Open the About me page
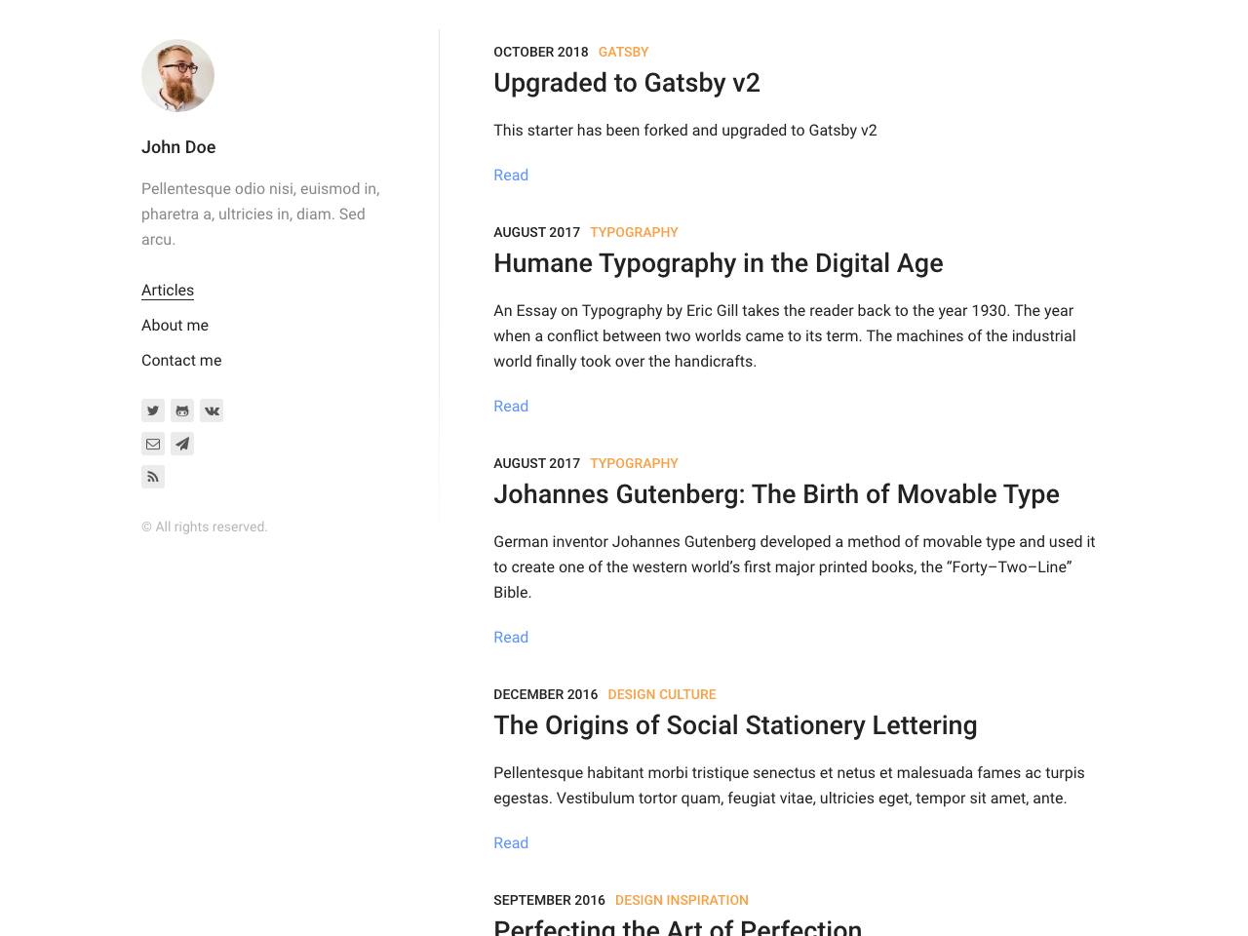The image size is (1248, 936). coord(175,326)
